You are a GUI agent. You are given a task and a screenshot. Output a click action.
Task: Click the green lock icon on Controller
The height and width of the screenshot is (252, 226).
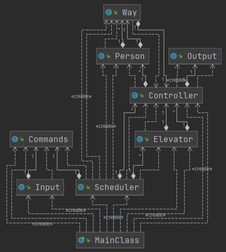point(142,95)
